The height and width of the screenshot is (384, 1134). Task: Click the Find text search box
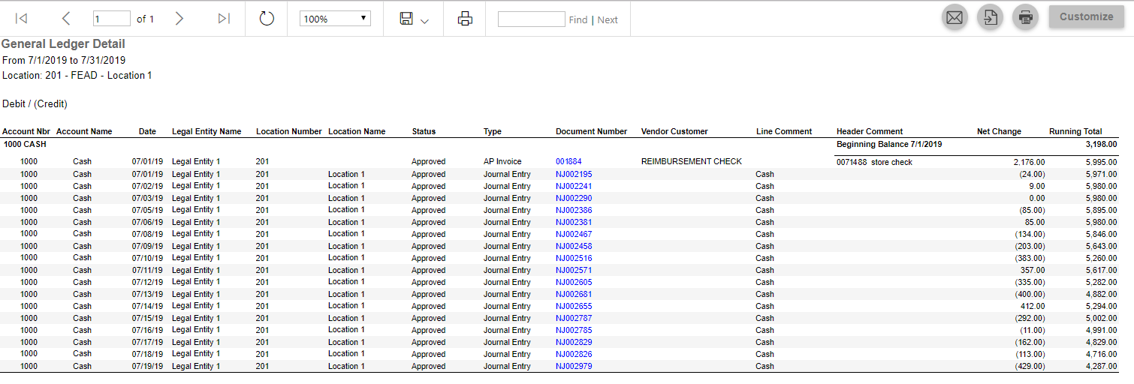(x=531, y=19)
